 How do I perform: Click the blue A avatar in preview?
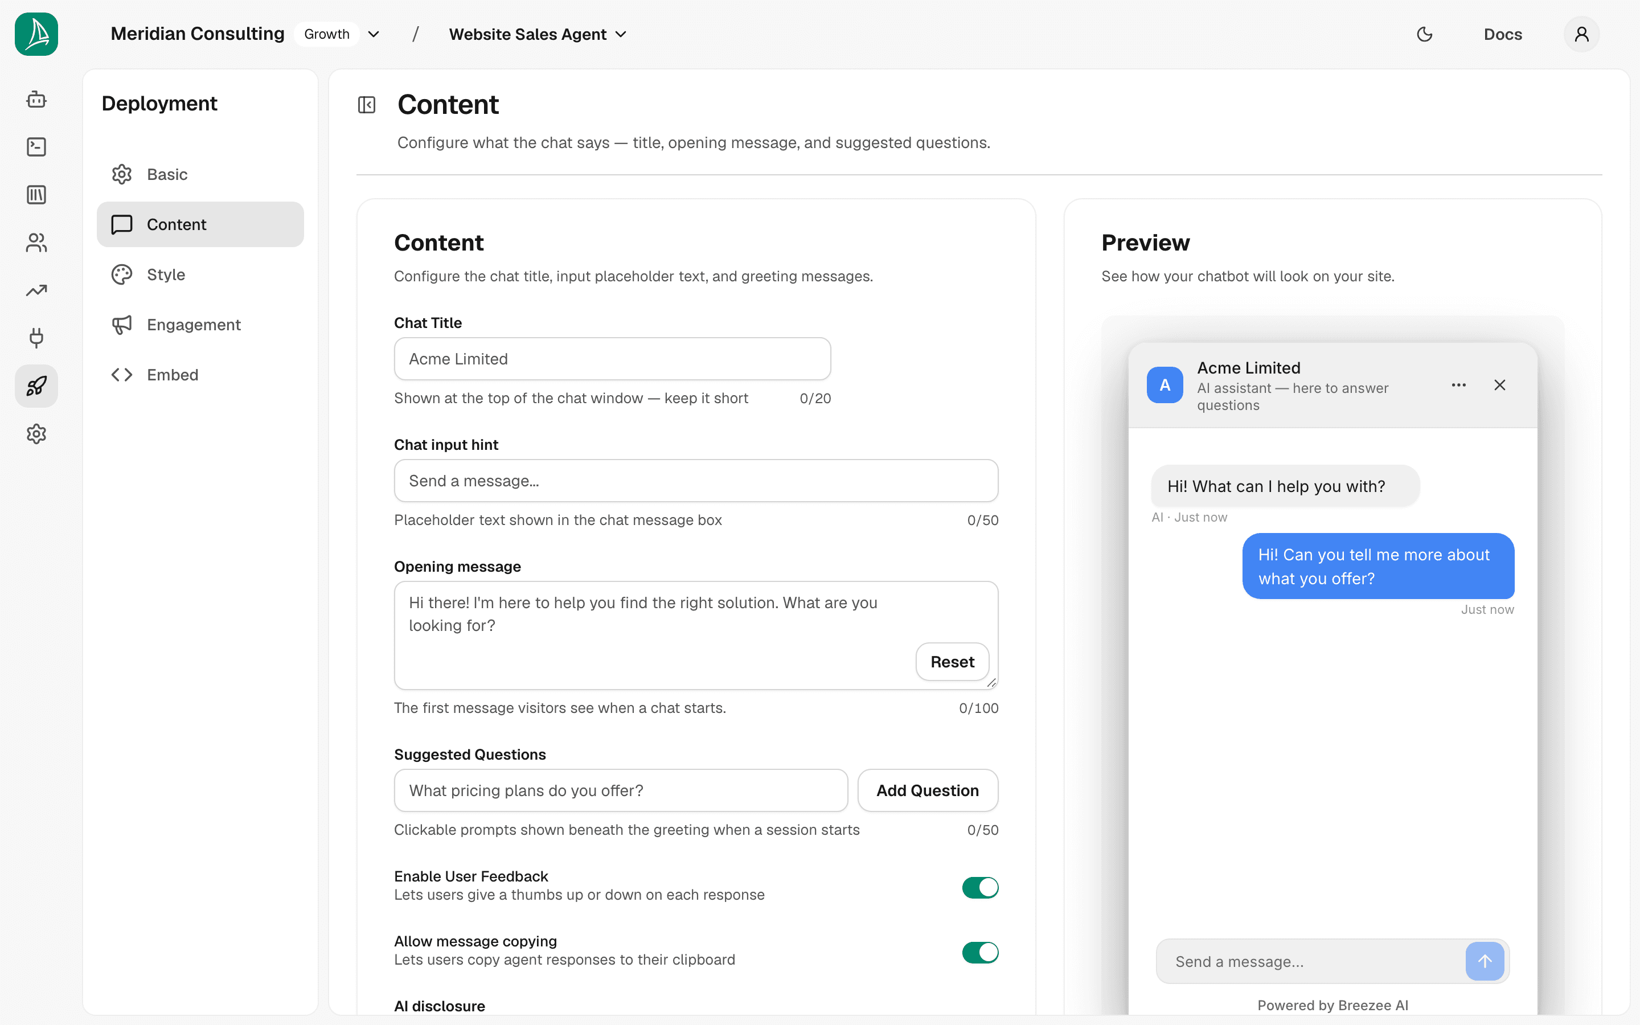click(x=1165, y=385)
